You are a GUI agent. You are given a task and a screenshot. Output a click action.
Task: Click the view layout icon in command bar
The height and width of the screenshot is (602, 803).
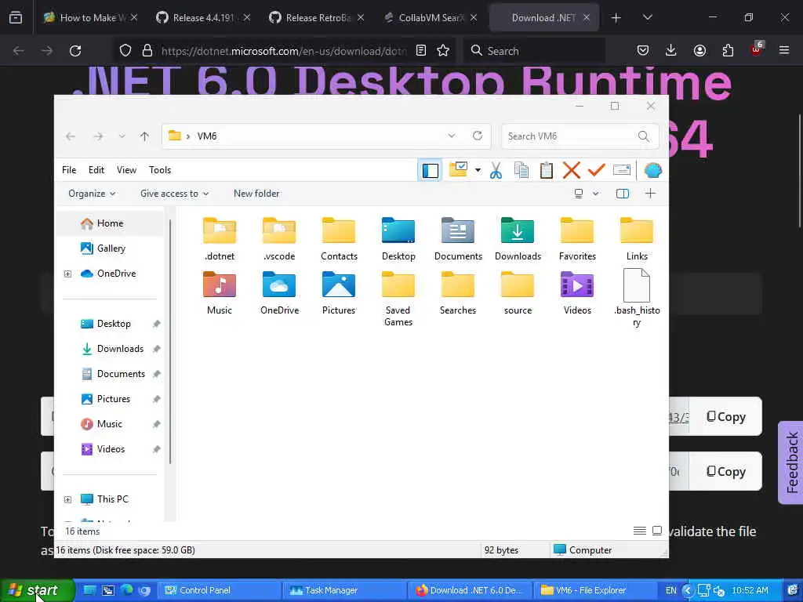tap(579, 194)
